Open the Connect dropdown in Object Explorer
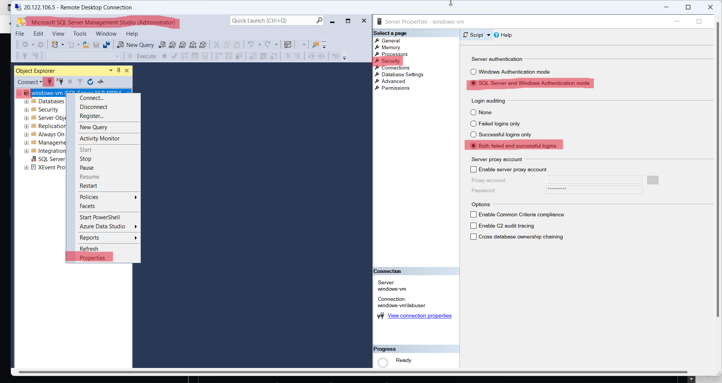Image resolution: width=722 pixels, height=383 pixels. pyautogui.click(x=41, y=81)
